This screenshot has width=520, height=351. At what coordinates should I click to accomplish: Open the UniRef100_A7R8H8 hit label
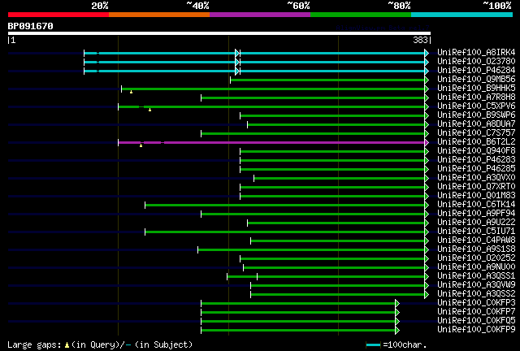476,97
